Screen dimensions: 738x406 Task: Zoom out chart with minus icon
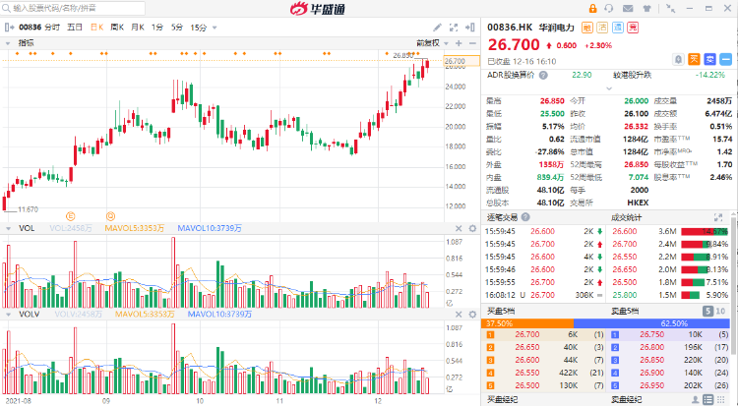click(472, 43)
